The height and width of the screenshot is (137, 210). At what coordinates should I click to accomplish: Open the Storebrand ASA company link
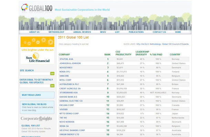(x=69, y=92)
